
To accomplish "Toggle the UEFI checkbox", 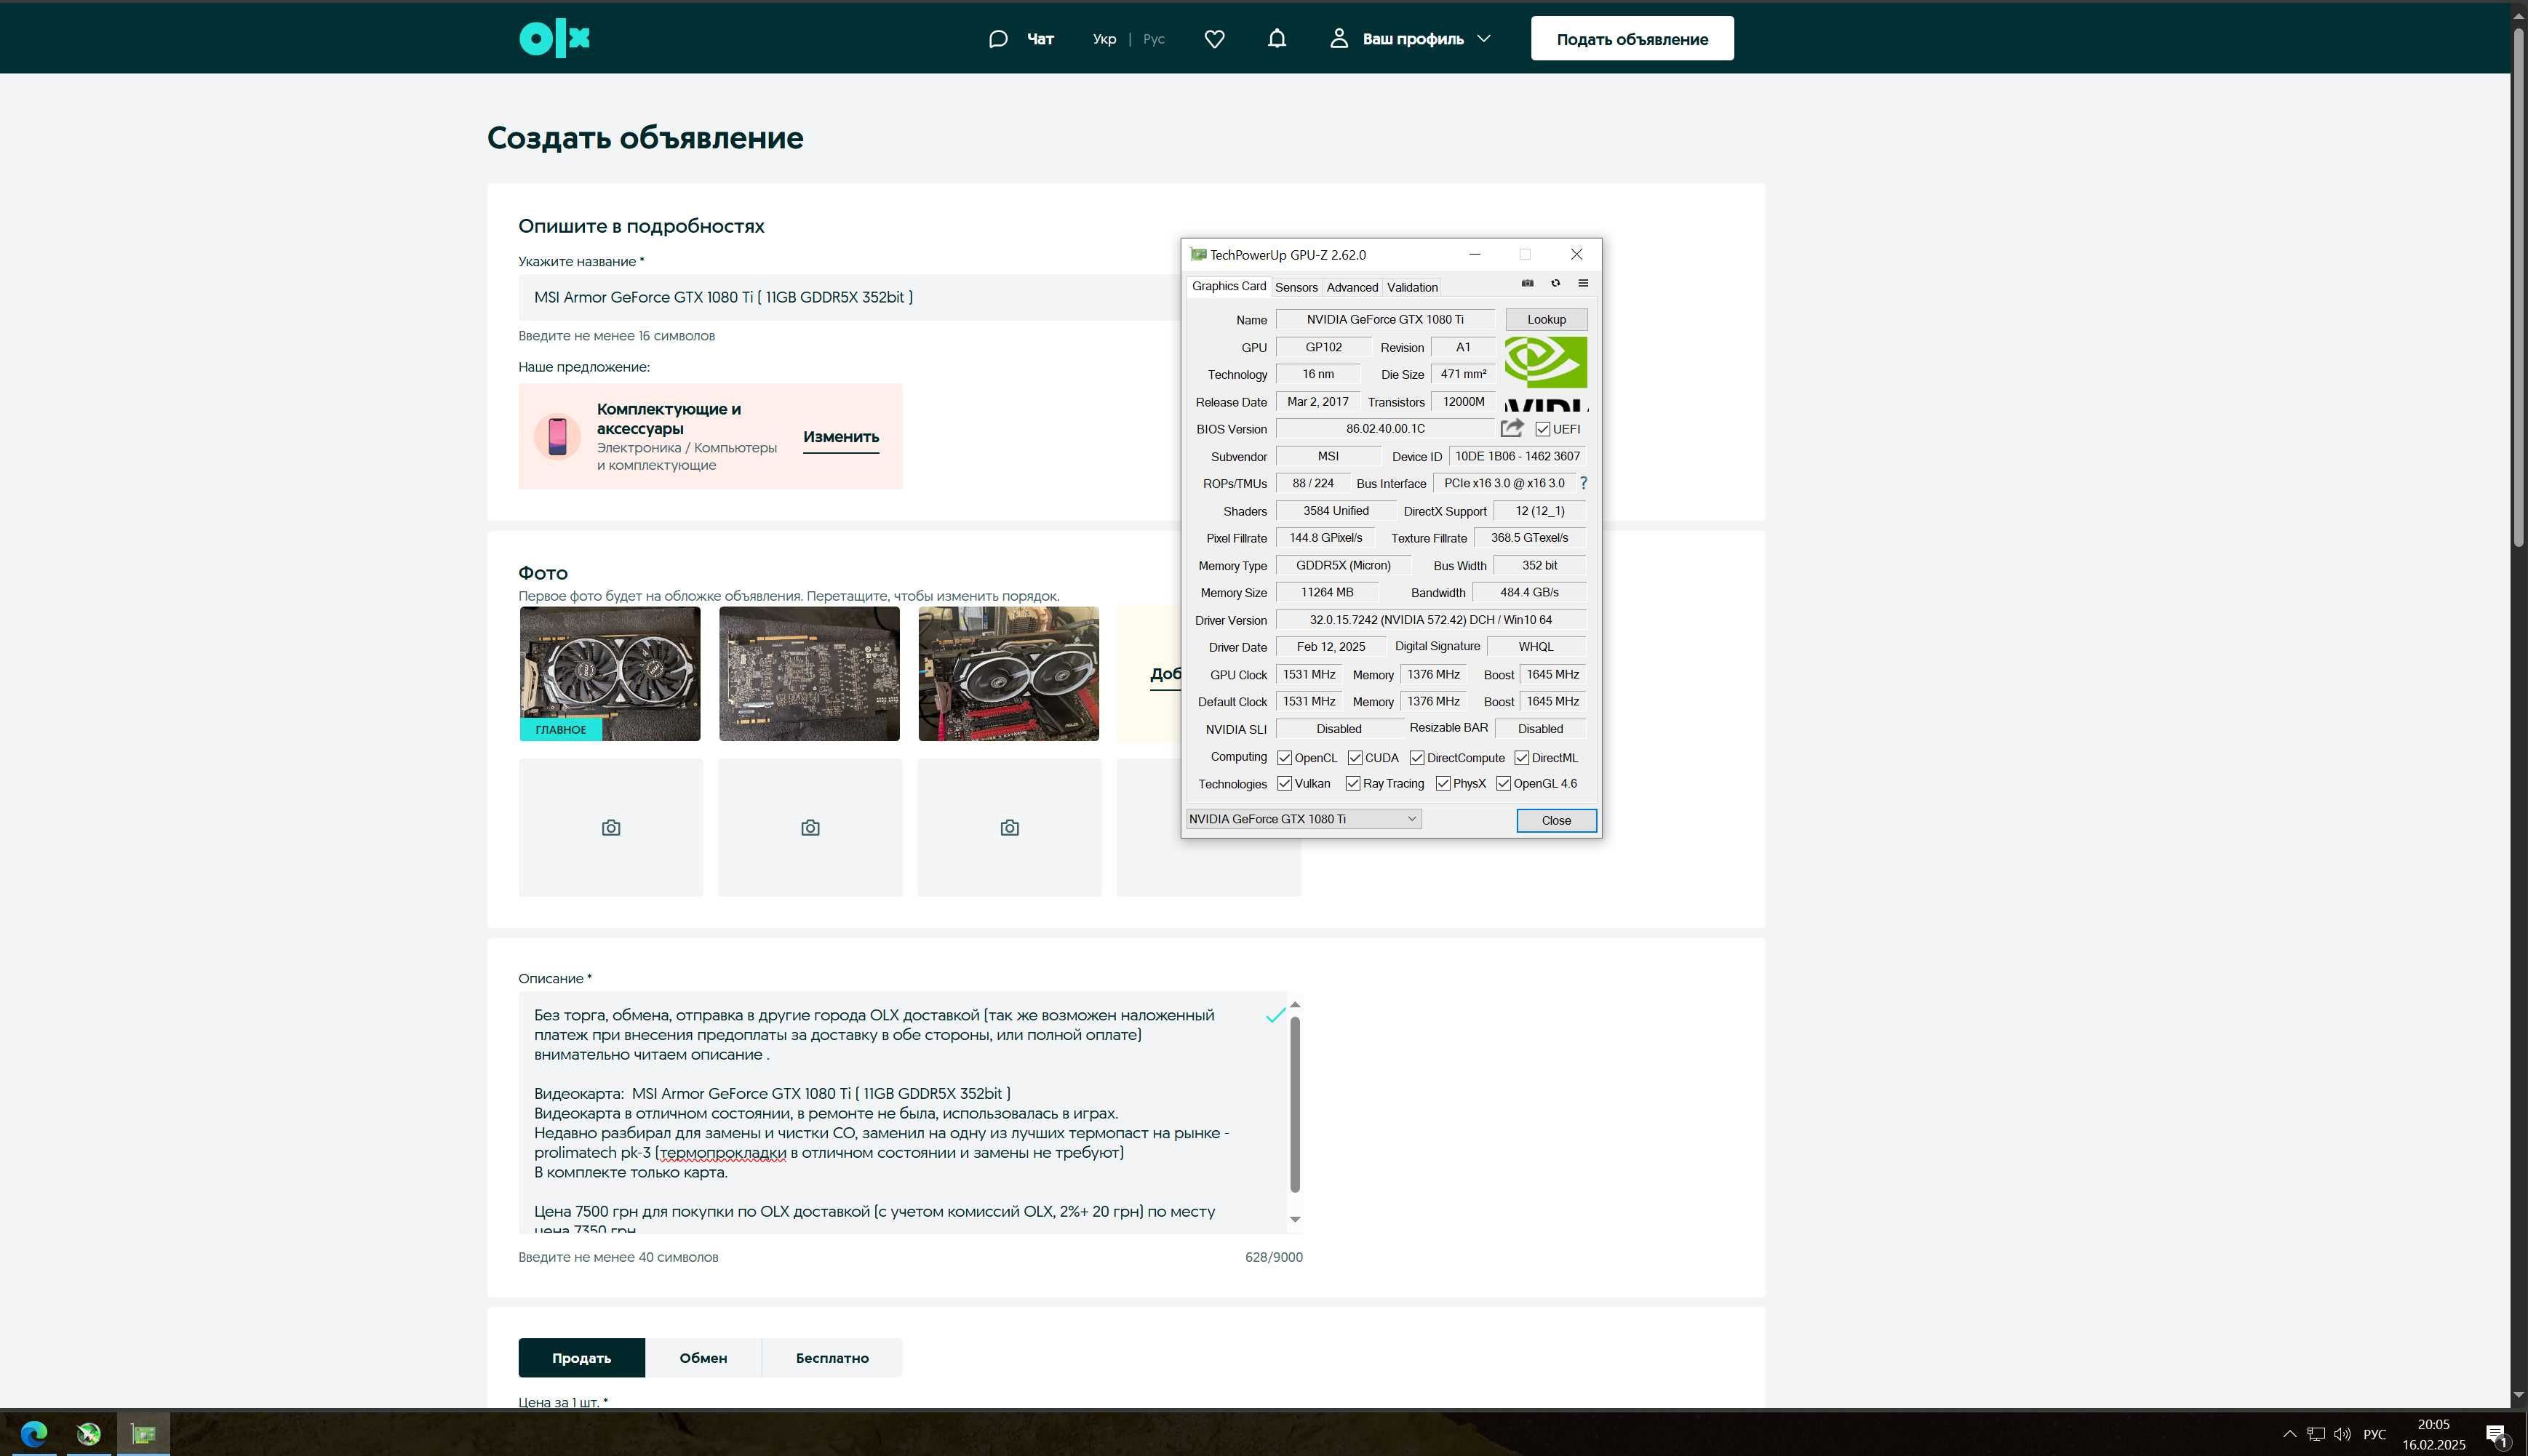I will [1543, 429].
